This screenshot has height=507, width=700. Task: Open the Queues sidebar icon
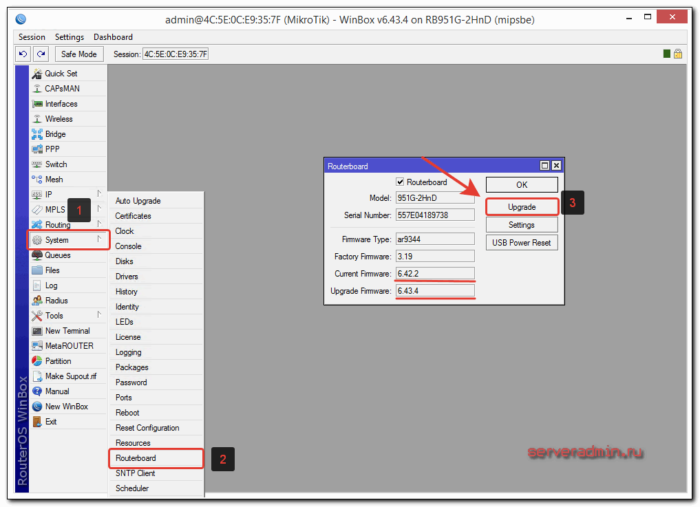[x=37, y=255]
